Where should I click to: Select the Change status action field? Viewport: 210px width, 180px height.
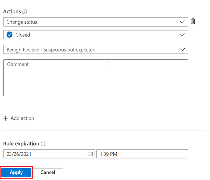(84, 22)
